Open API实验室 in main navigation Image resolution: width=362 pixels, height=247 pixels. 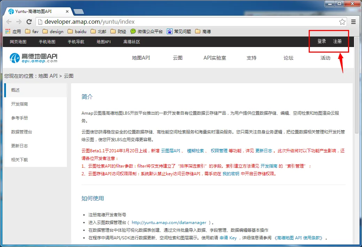coord(215,58)
